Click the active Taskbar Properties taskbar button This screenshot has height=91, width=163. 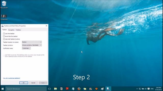[x=108, y=89]
